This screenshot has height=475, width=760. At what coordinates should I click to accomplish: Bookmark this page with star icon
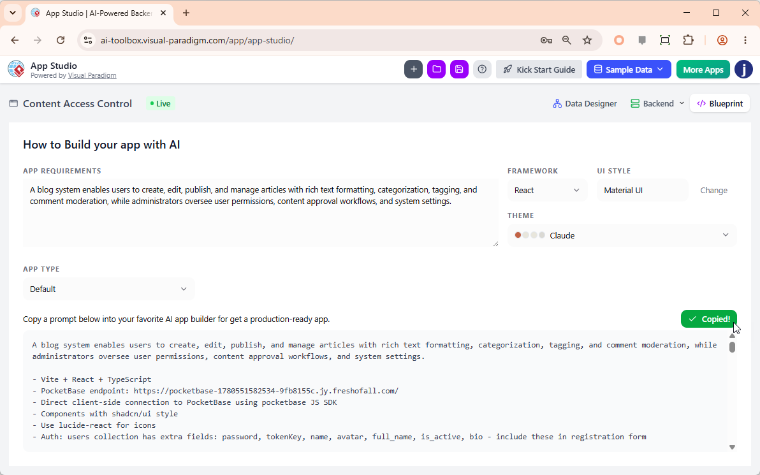point(587,40)
